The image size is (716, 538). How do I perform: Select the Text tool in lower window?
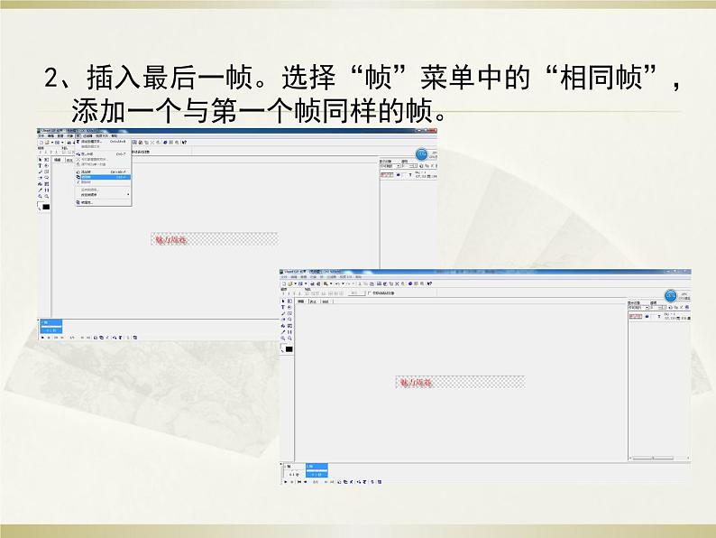(283, 307)
